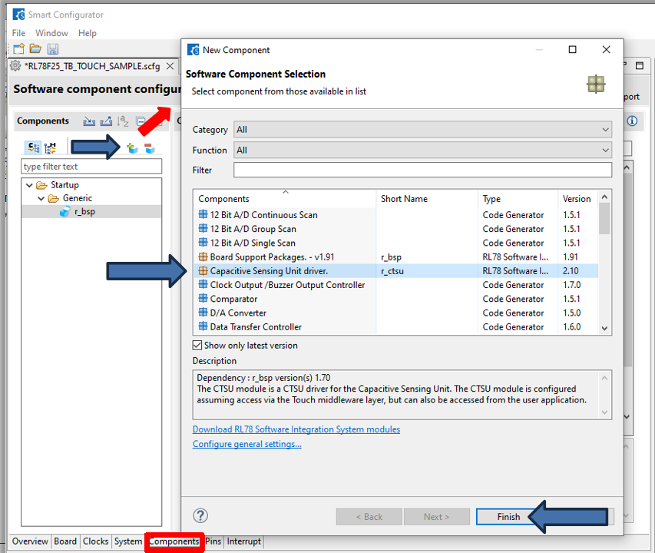The image size is (655, 553).
Task: Click the New file icon in toolbar
Action: click(18, 49)
